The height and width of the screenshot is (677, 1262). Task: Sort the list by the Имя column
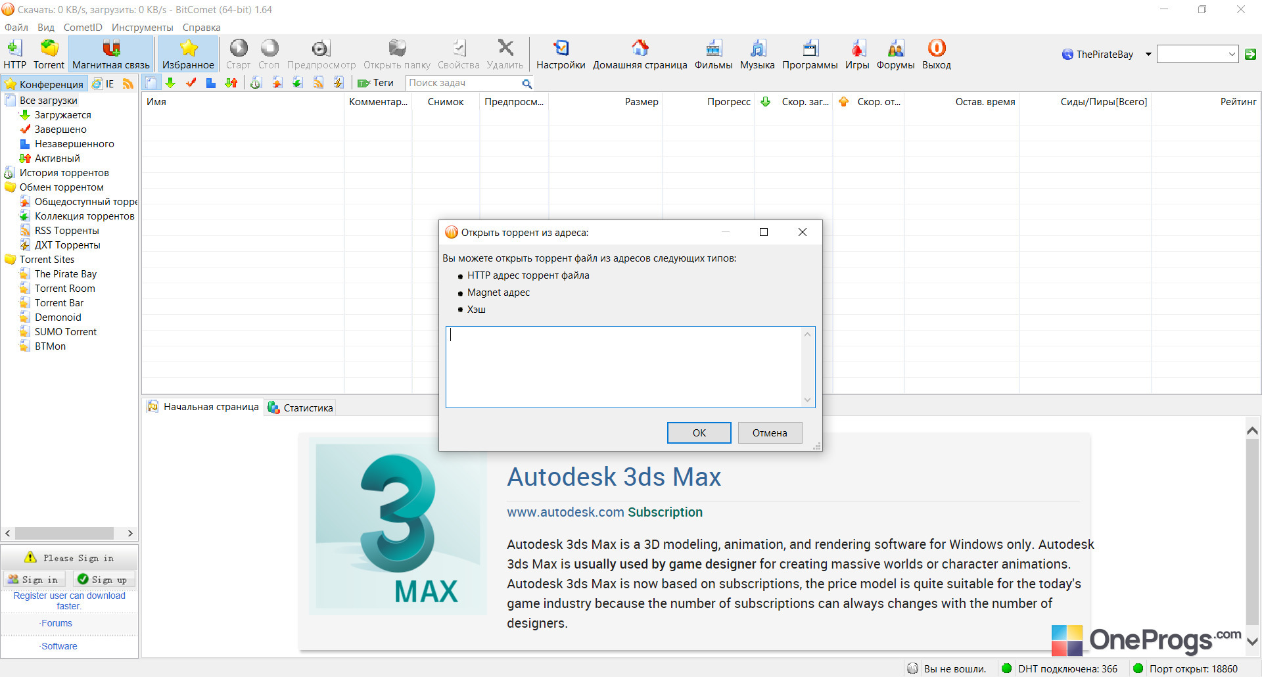[243, 102]
